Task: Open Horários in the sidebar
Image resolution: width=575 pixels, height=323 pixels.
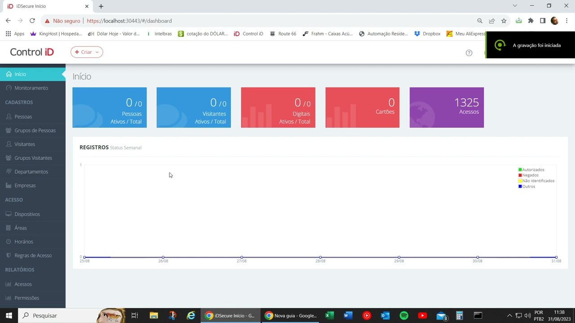Action: (x=33, y=242)
